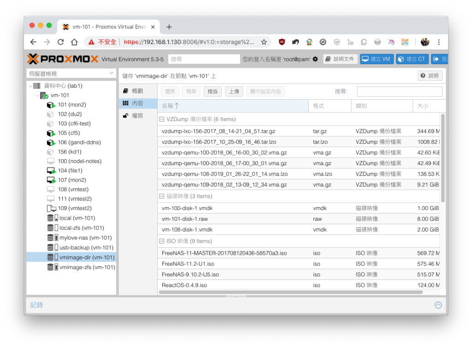Select storage mylove-nas (vm-101)
Image resolution: width=472 pixels, height=347 pixels.
click(85, 238)
